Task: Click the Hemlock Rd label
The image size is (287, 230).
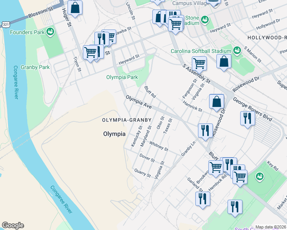Action: pos(218,183)
